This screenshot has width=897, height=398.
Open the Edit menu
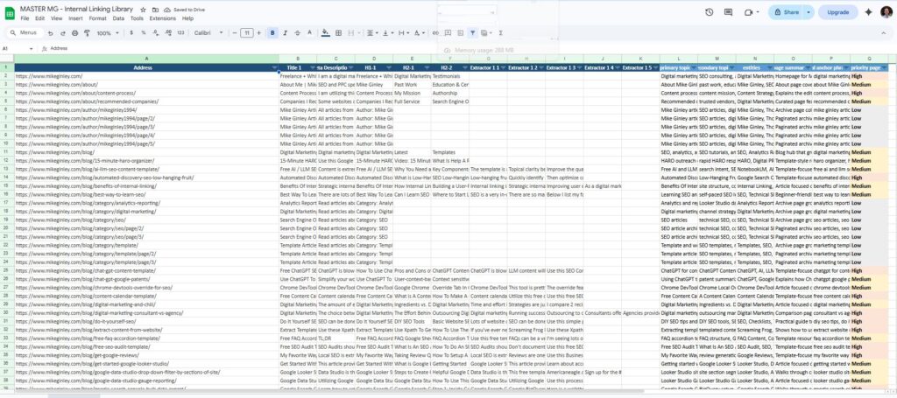pyautogui.click(x=39, y=18)
